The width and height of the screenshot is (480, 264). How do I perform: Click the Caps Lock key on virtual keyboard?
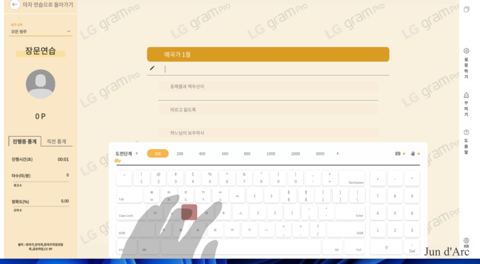tap(130, 212)
